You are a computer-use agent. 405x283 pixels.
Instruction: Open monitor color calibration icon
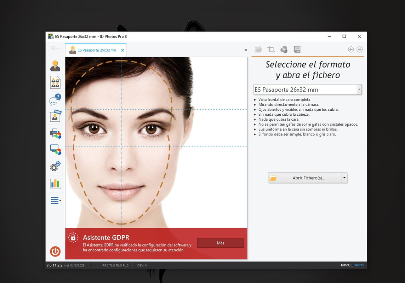[56, 149]
